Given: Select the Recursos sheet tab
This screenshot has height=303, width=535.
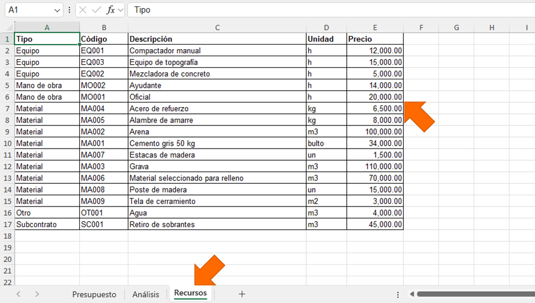Looking at the screenshot, I should (191, 293).
